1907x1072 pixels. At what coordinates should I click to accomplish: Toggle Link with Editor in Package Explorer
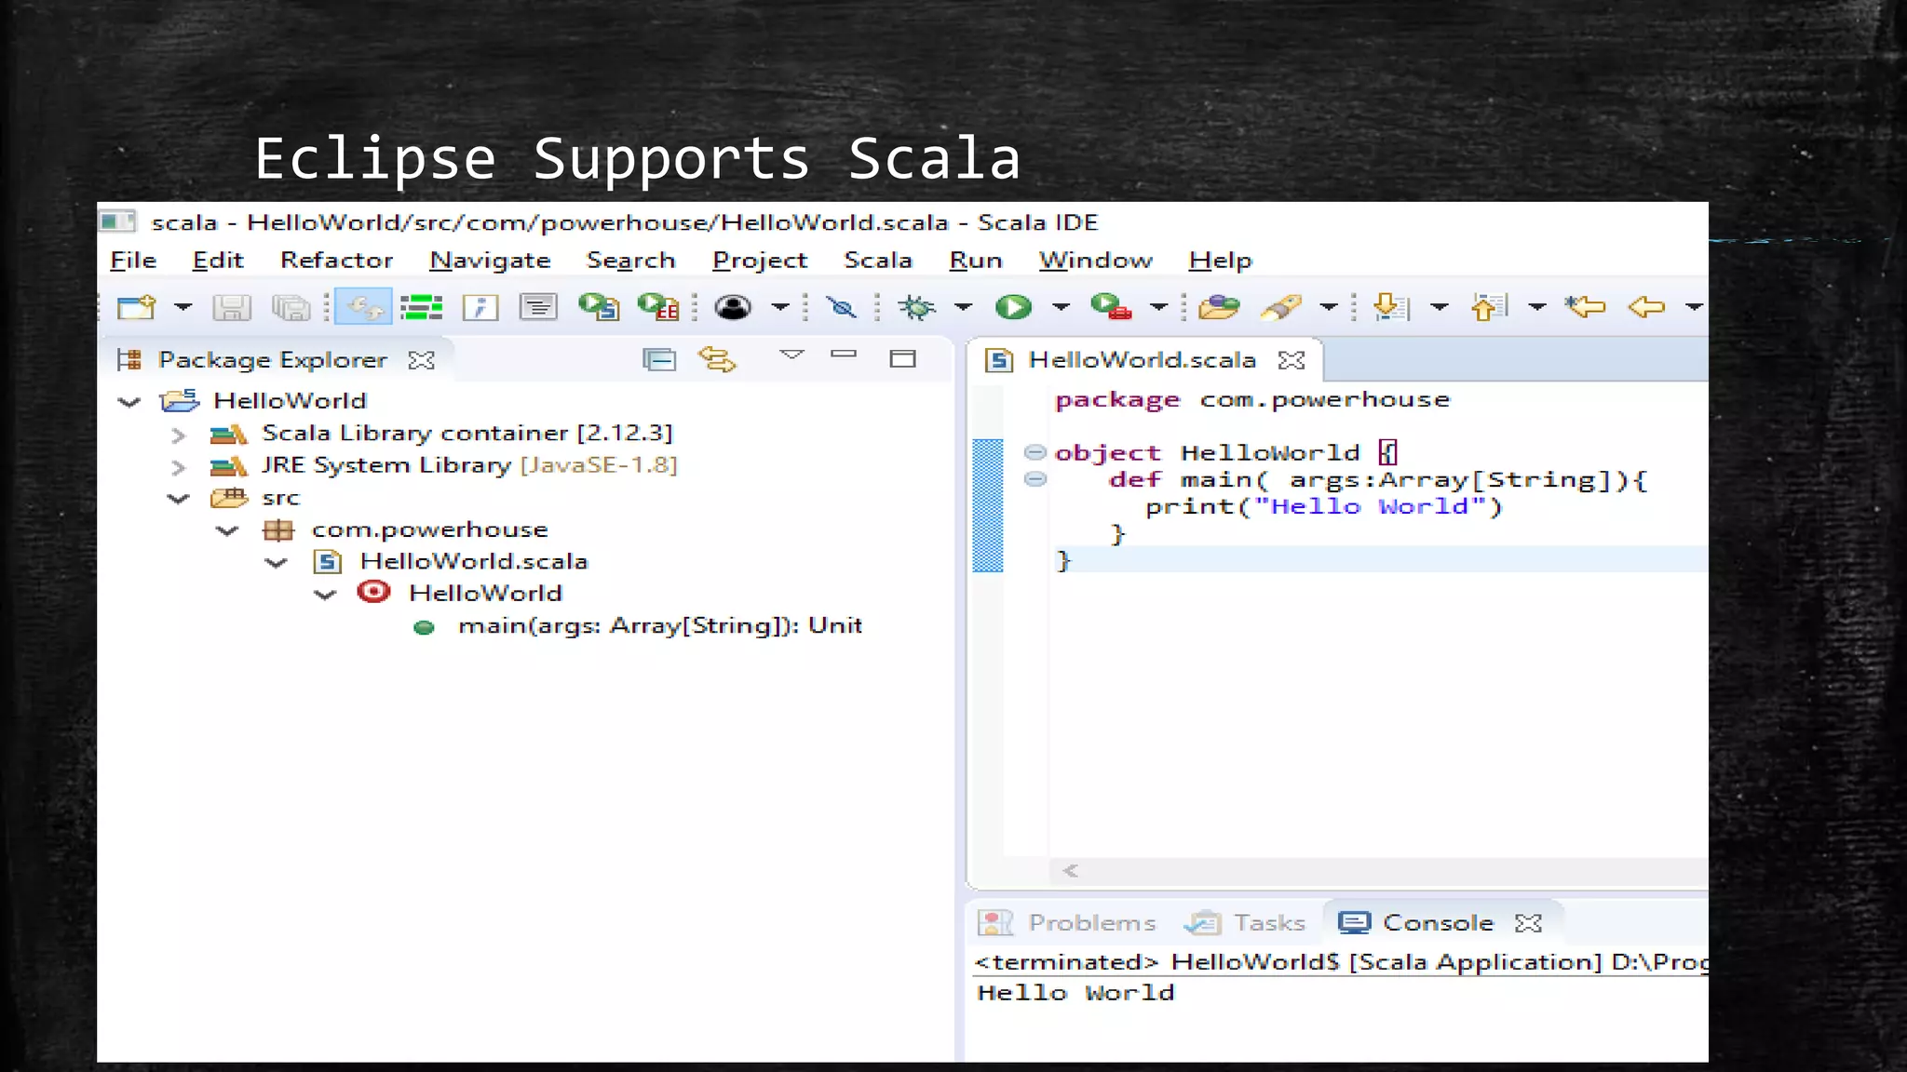pyautogui.click(x=717, y=359)
